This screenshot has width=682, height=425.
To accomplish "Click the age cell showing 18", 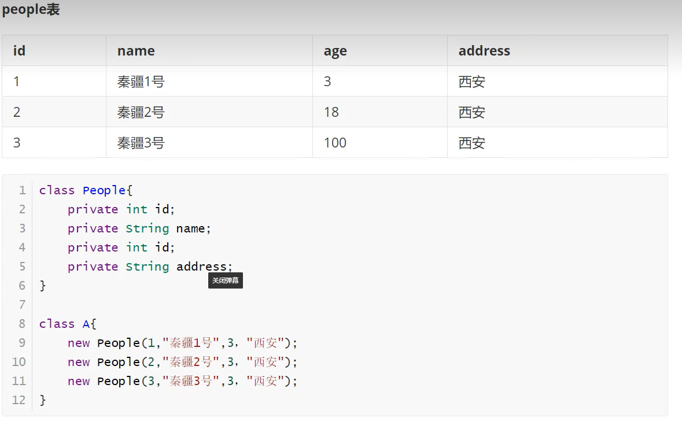I will click(331, 112).
